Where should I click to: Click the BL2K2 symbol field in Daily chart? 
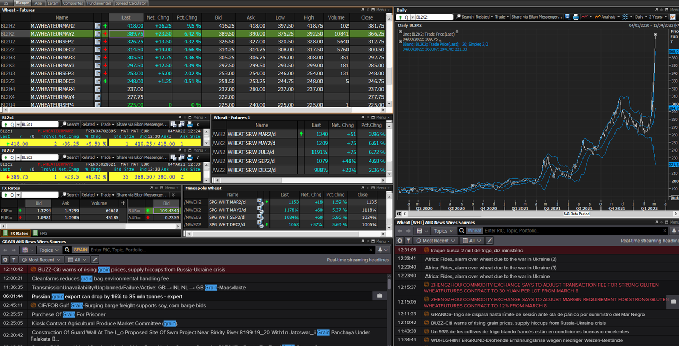click(x=434, y=17)
